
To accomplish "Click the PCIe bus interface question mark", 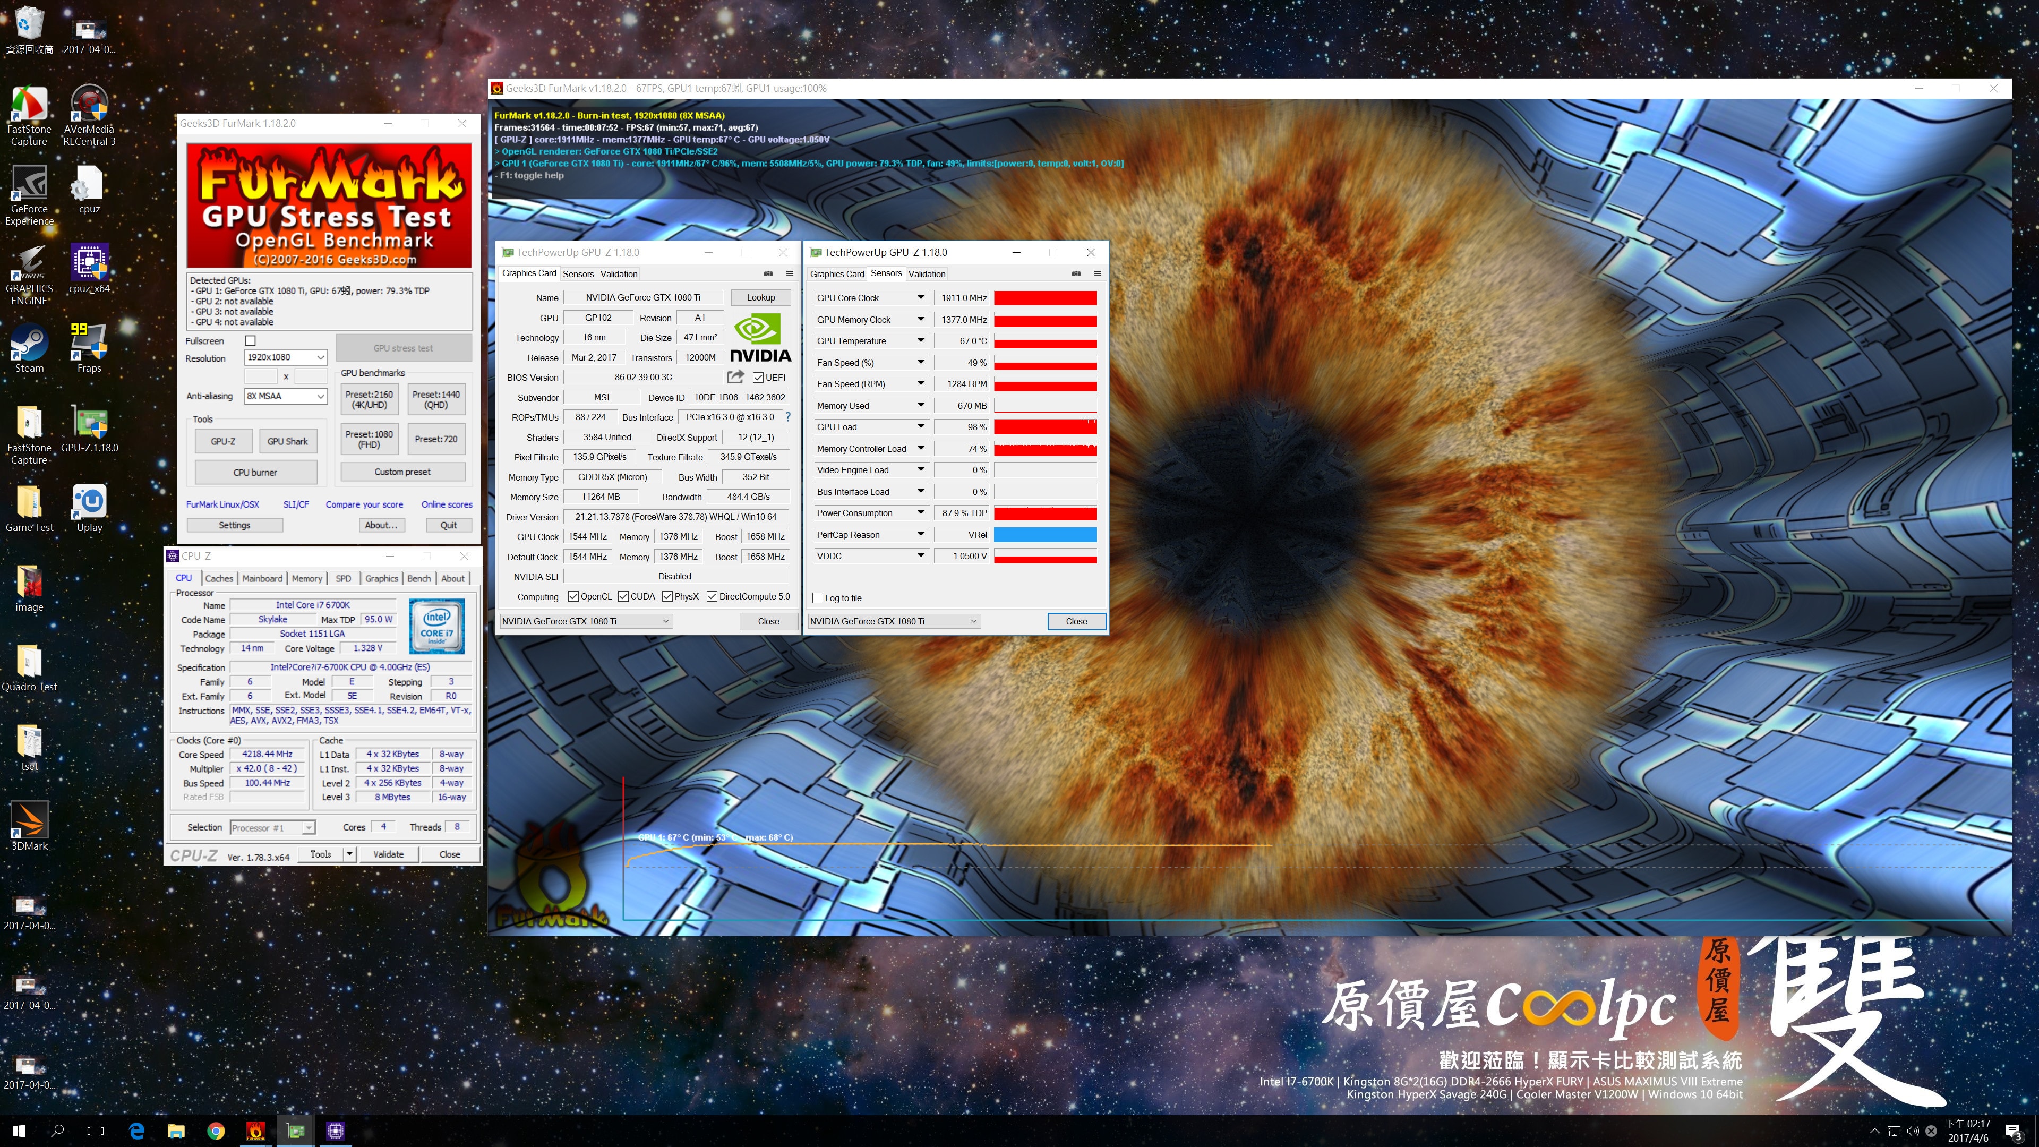I will (x=787, y=416).
